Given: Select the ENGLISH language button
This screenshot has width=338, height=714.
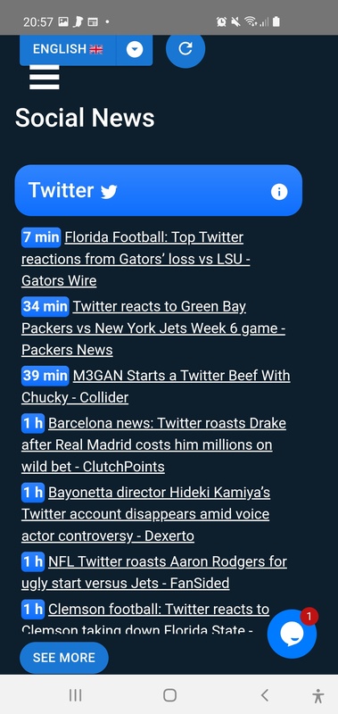Looking at the screenshot, I should pyautogui.click(x=68, y=49).
